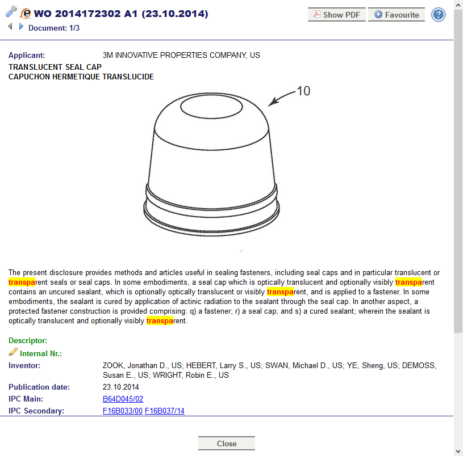Screen dimensions: 463x456
Task: Click the 'IPC Secondary:' label
Action: pos(36,411)
